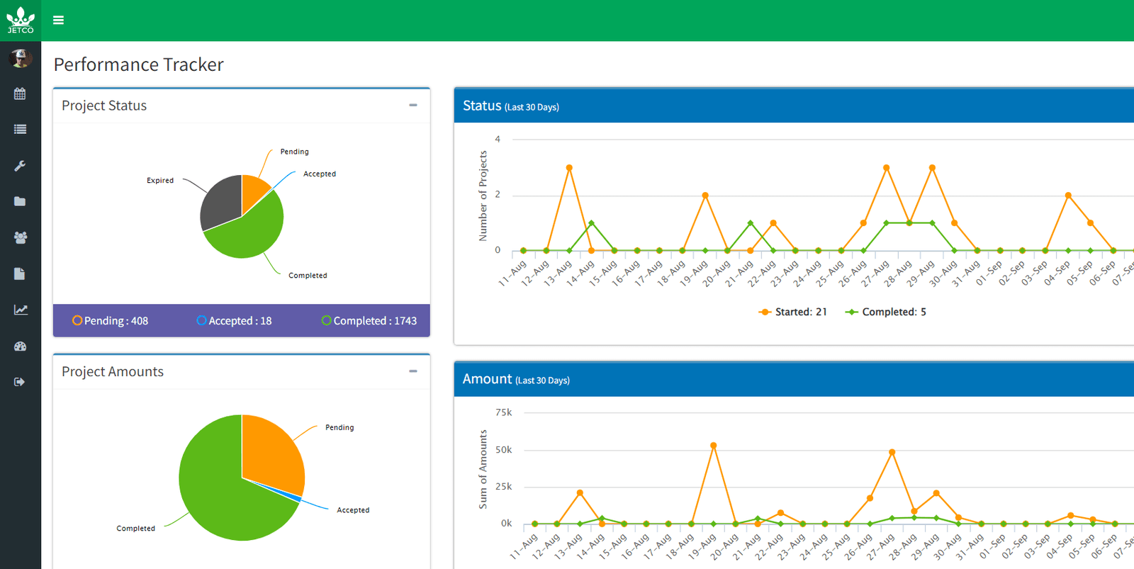Open the list icon in sidebar
Viewport: 1134px width, 569px height.
point(20,130)
